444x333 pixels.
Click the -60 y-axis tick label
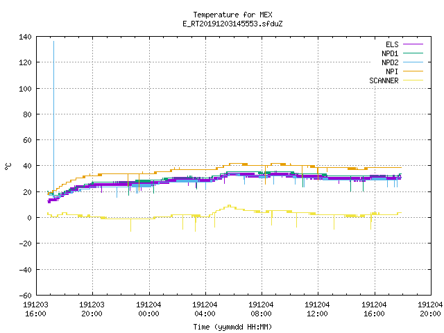point(25,296)
